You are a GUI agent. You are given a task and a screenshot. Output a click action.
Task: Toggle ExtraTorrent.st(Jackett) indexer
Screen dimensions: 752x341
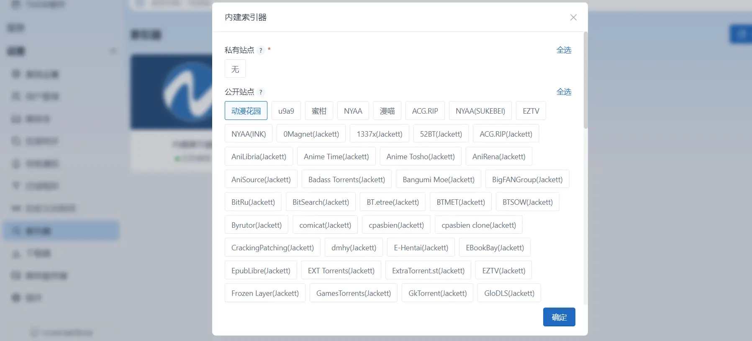click(429, 270)
